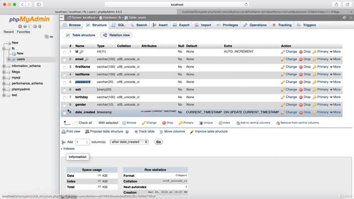Click Remove from central columns

(x=298, y=123)
